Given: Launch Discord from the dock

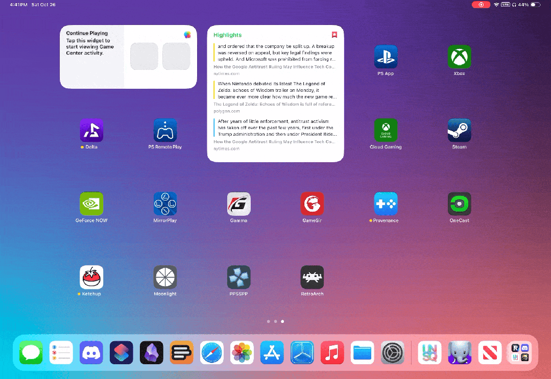Looking at the screenshot, I should pyautogui.click(x=91, y=352).
